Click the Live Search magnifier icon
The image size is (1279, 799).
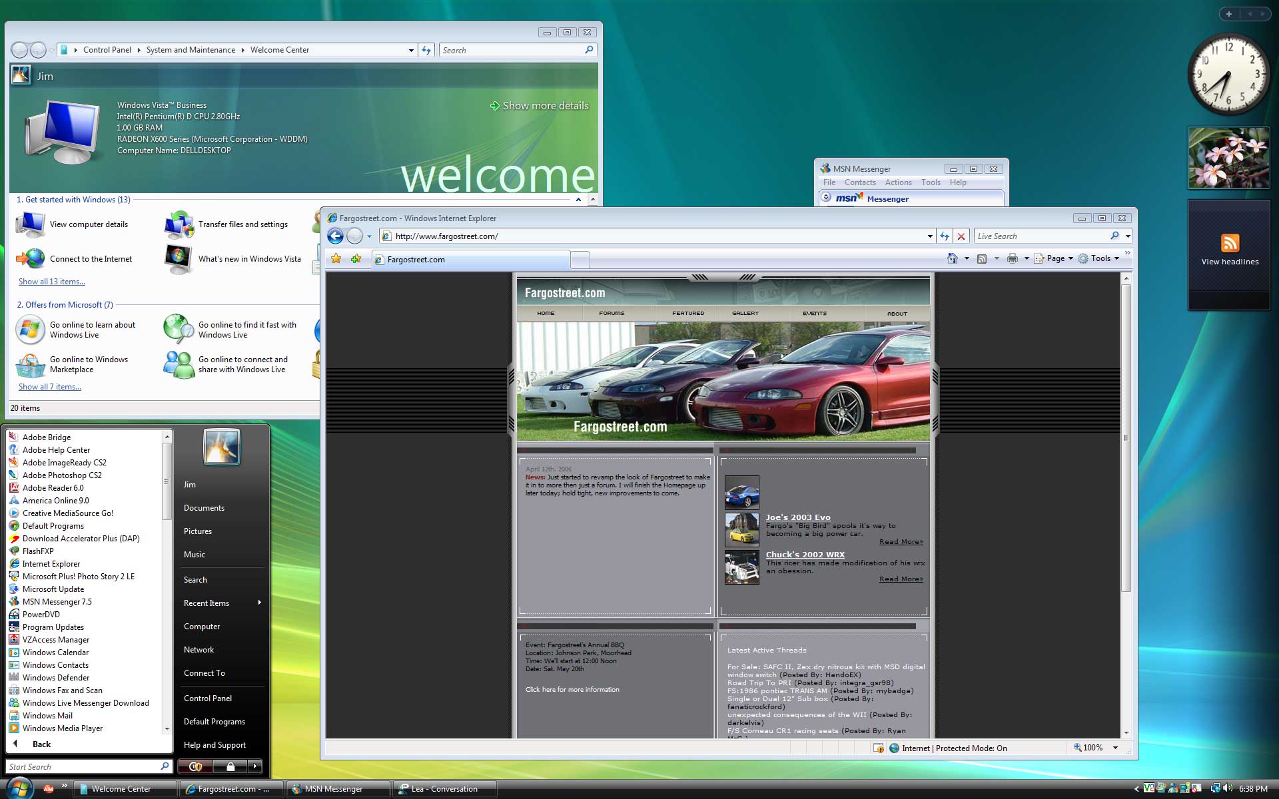[x=1114, y=236]
